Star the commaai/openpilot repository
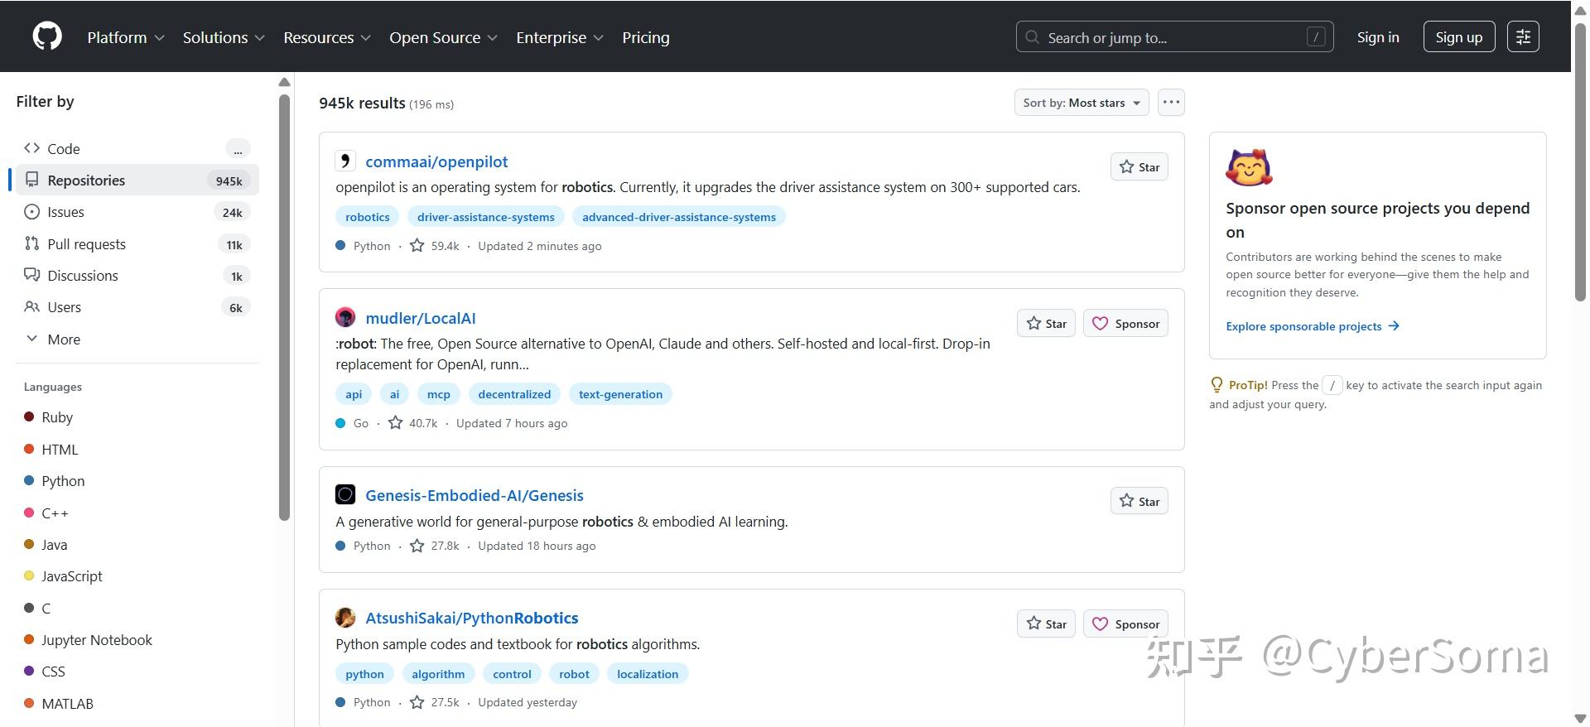The height and width of the screenshot is (727, 1590). [x=1139, y=167]
